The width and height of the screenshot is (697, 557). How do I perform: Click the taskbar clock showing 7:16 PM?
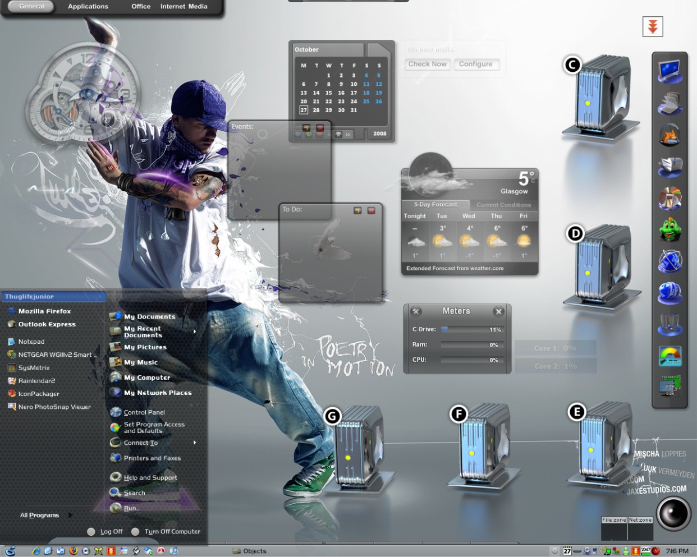coord(677,551)
